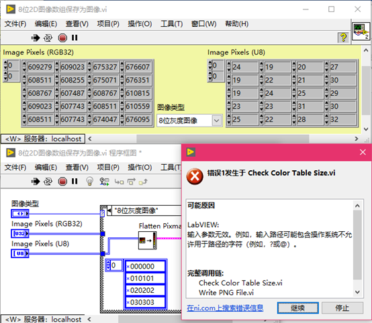Click the color table array index stepper

[x=108, y=265]
